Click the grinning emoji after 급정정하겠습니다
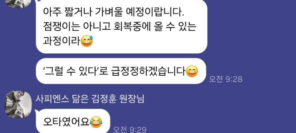 pyautogui.click(x=192, y=71)
